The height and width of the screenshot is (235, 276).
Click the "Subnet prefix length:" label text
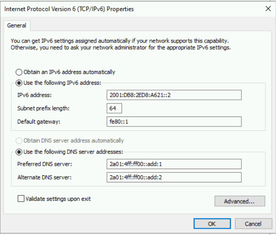click(43, 109)
